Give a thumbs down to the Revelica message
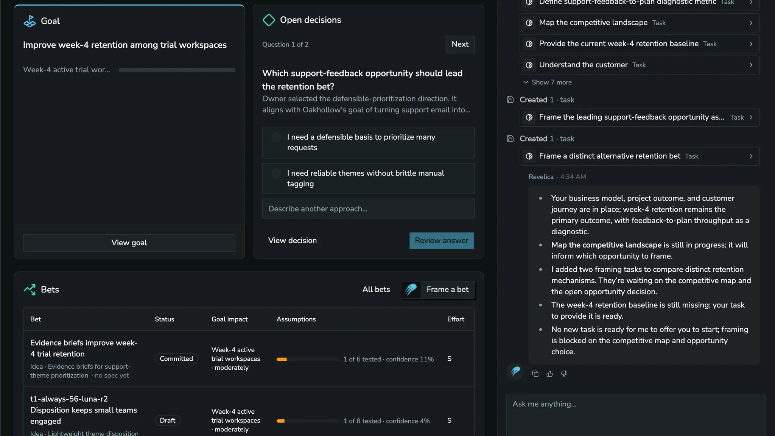The width and height of the screenshot is (775, 436). pos(564,374)
